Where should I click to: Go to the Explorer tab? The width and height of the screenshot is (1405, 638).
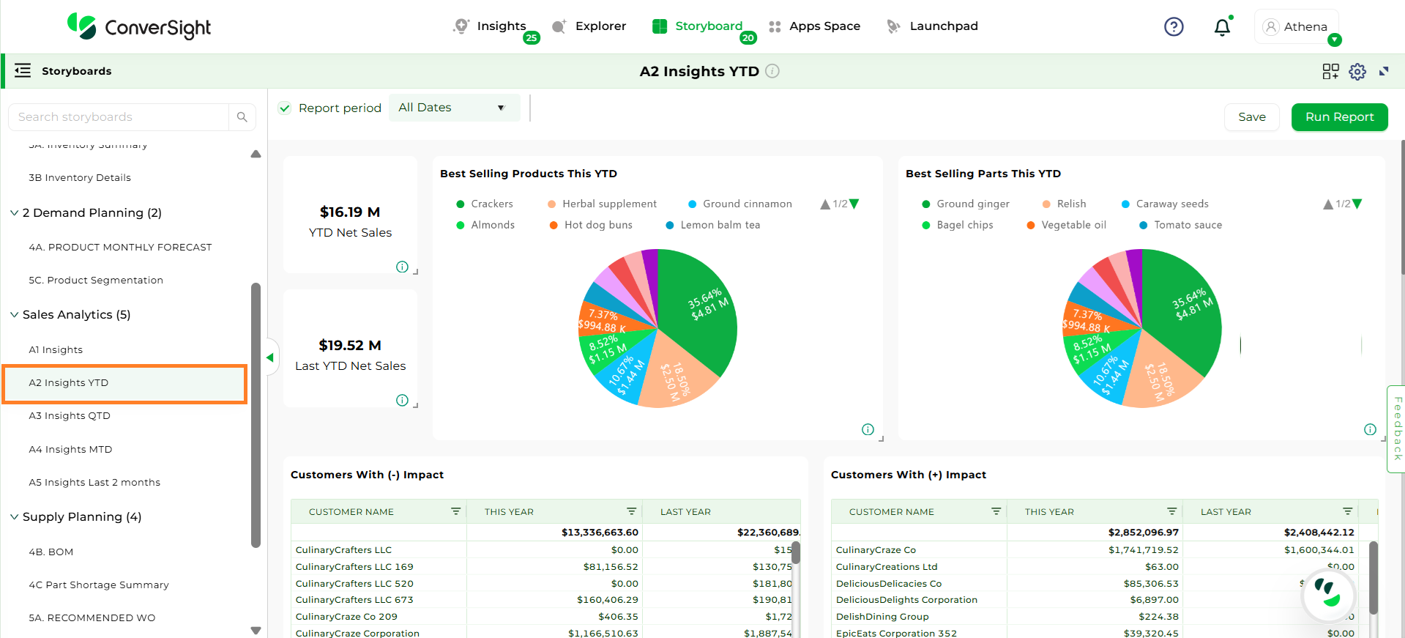point(589,26)
